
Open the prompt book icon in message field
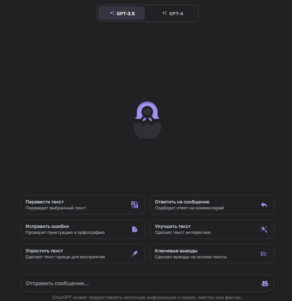pyautogui.click(x=265, y=283)
